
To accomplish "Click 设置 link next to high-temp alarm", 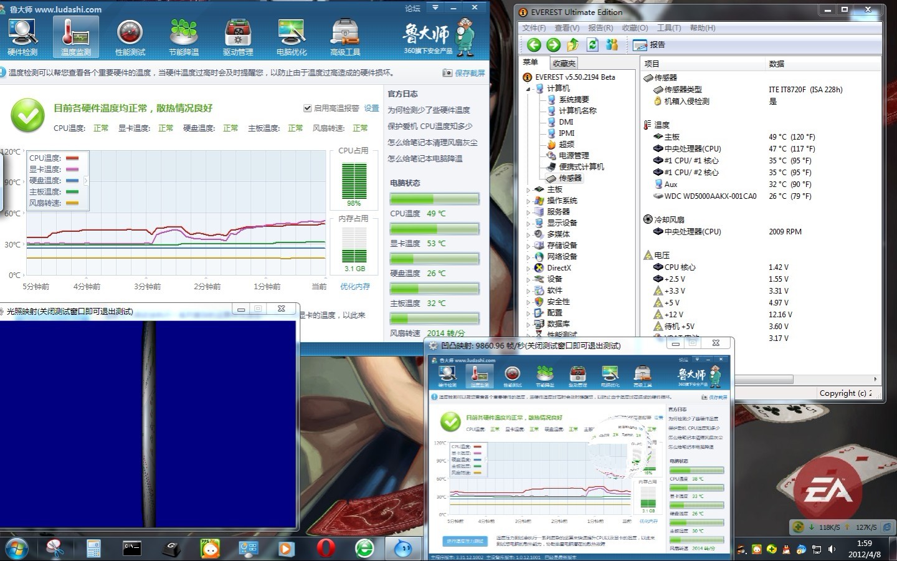I will (372, 108).
